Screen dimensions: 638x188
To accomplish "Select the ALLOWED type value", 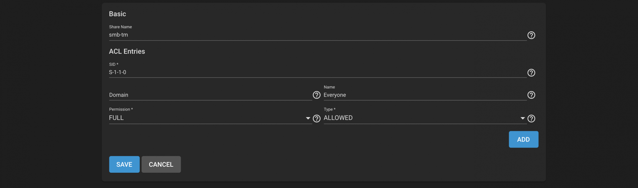I will pos(338,118).
